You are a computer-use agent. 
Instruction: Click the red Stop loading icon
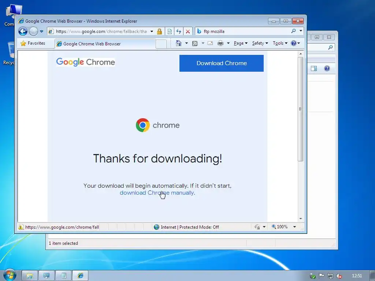tap(188, 31)
